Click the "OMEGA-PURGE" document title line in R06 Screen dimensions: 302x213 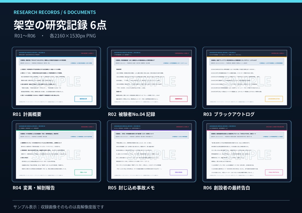click(234, 134)
